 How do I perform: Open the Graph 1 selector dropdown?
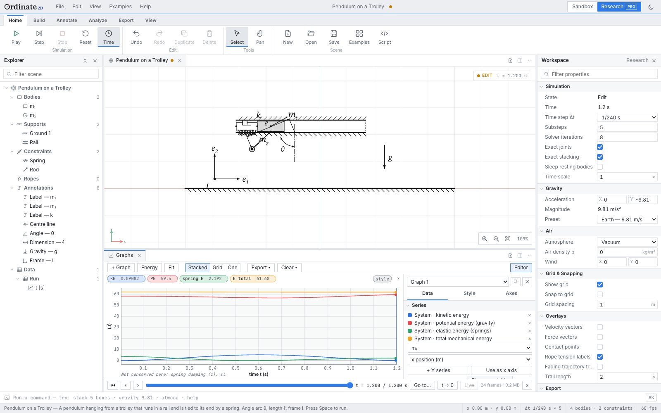(x=458, y=282)
